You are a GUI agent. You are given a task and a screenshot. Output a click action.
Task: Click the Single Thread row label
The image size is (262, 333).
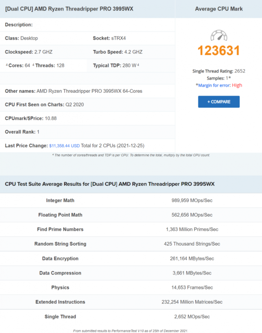click(x=60, y=317)
